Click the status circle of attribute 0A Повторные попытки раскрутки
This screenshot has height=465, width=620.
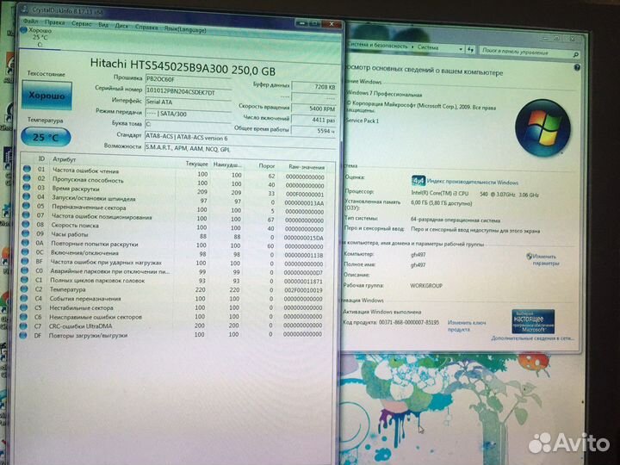click(25, 242)
